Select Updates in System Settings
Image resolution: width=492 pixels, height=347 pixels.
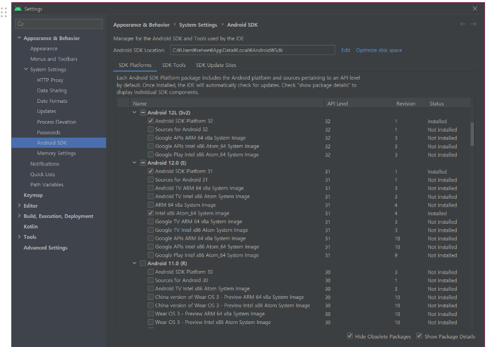coord(47,111)
